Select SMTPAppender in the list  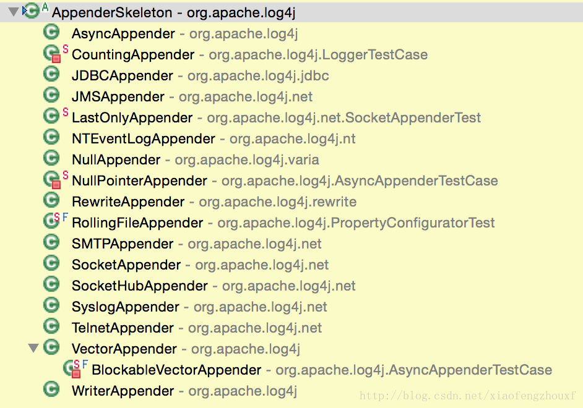point(123,244)
